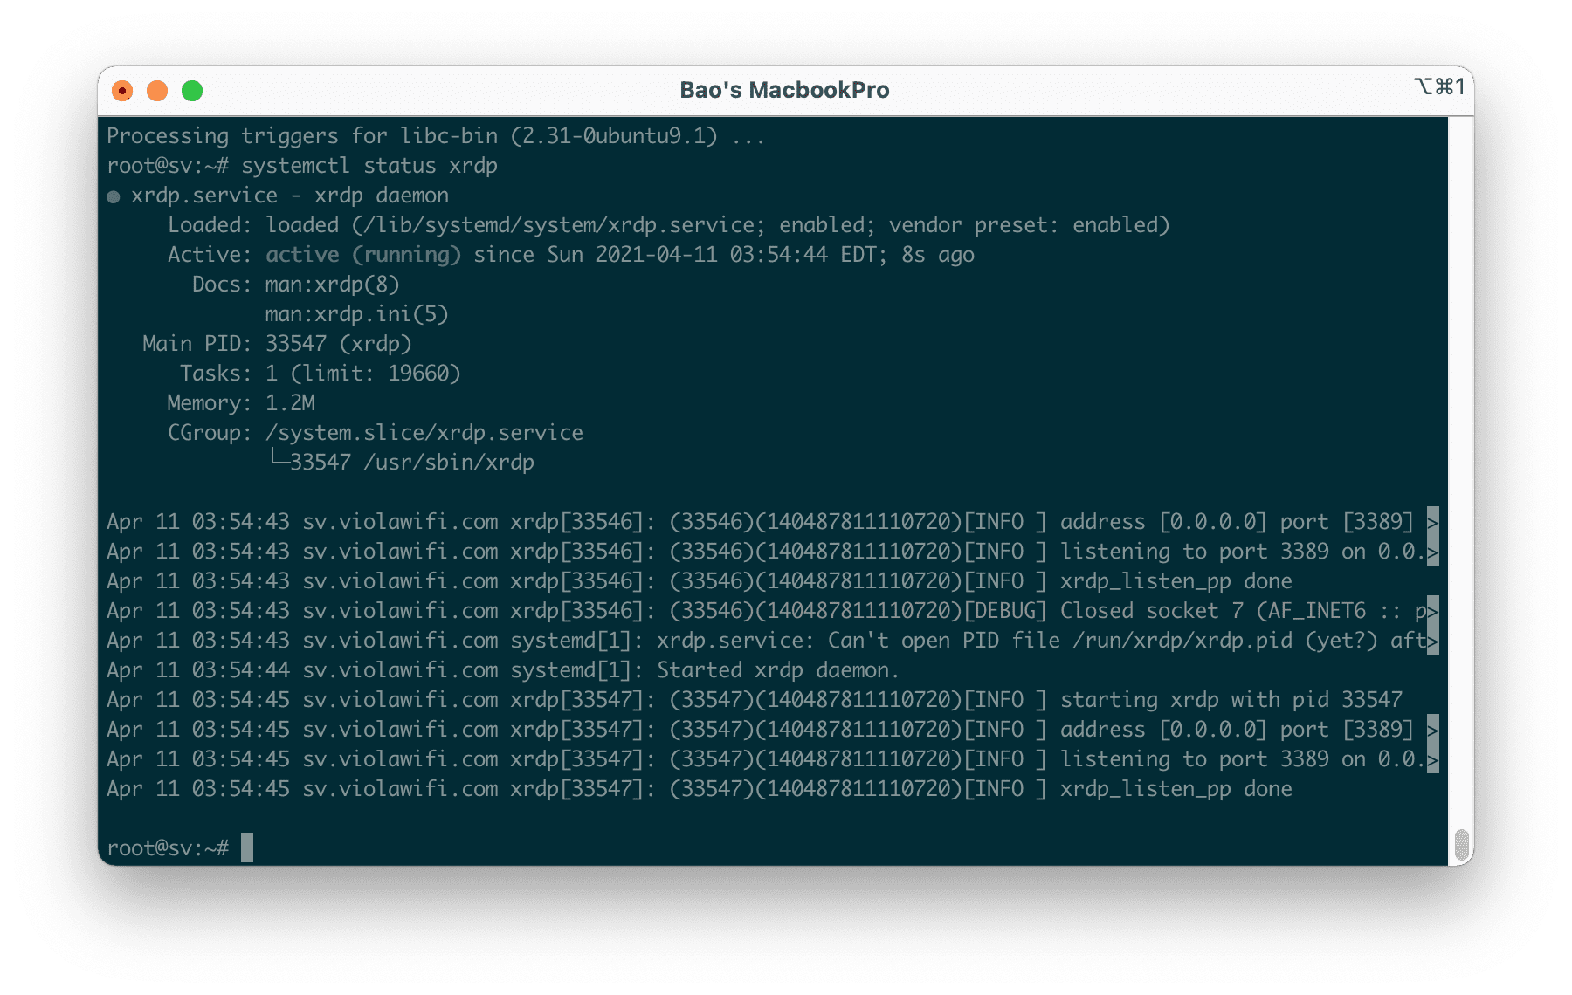The height and width of the screenshot is (995, 1572).
Task: Click the terminal cursor at the final prompt
Action: tap(247, 847)
